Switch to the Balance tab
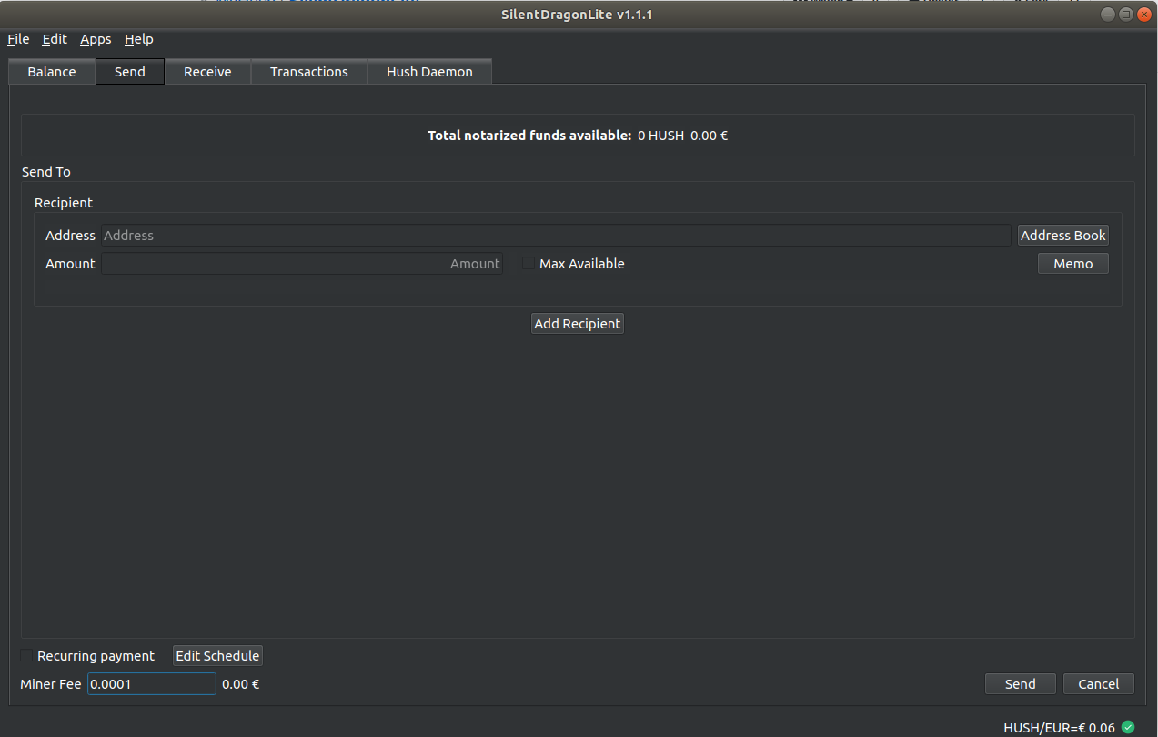This screenshot has width=1158, height=737. coord(52,72)
